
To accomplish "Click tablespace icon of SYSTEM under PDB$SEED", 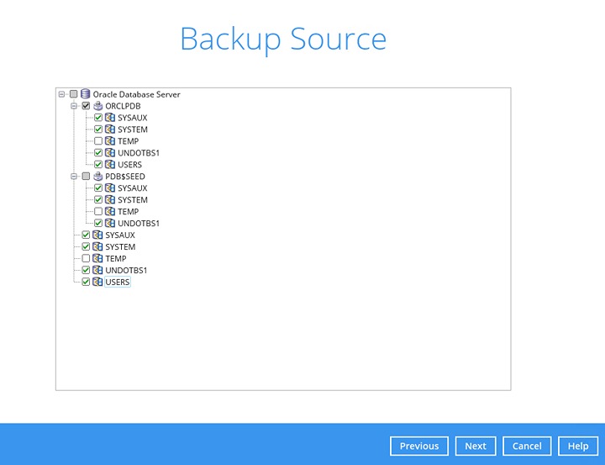I will 110,199.
